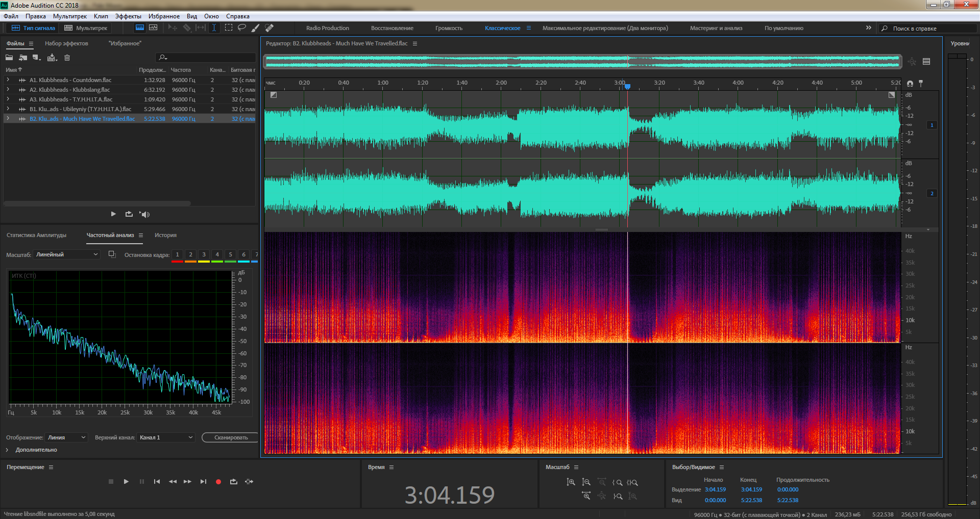Open the Эффекты menu
Viewport: 980px width, 519px height.
coord(128,16)
